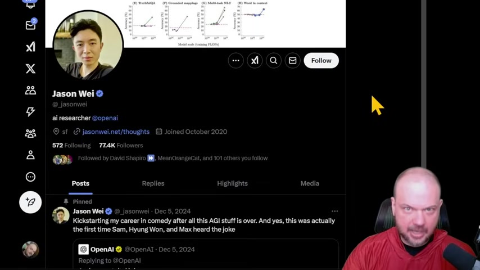Open jasonwei.net/thoughts link
The width and height of the screenshot is (480, 270).
(x=116, y=132)
